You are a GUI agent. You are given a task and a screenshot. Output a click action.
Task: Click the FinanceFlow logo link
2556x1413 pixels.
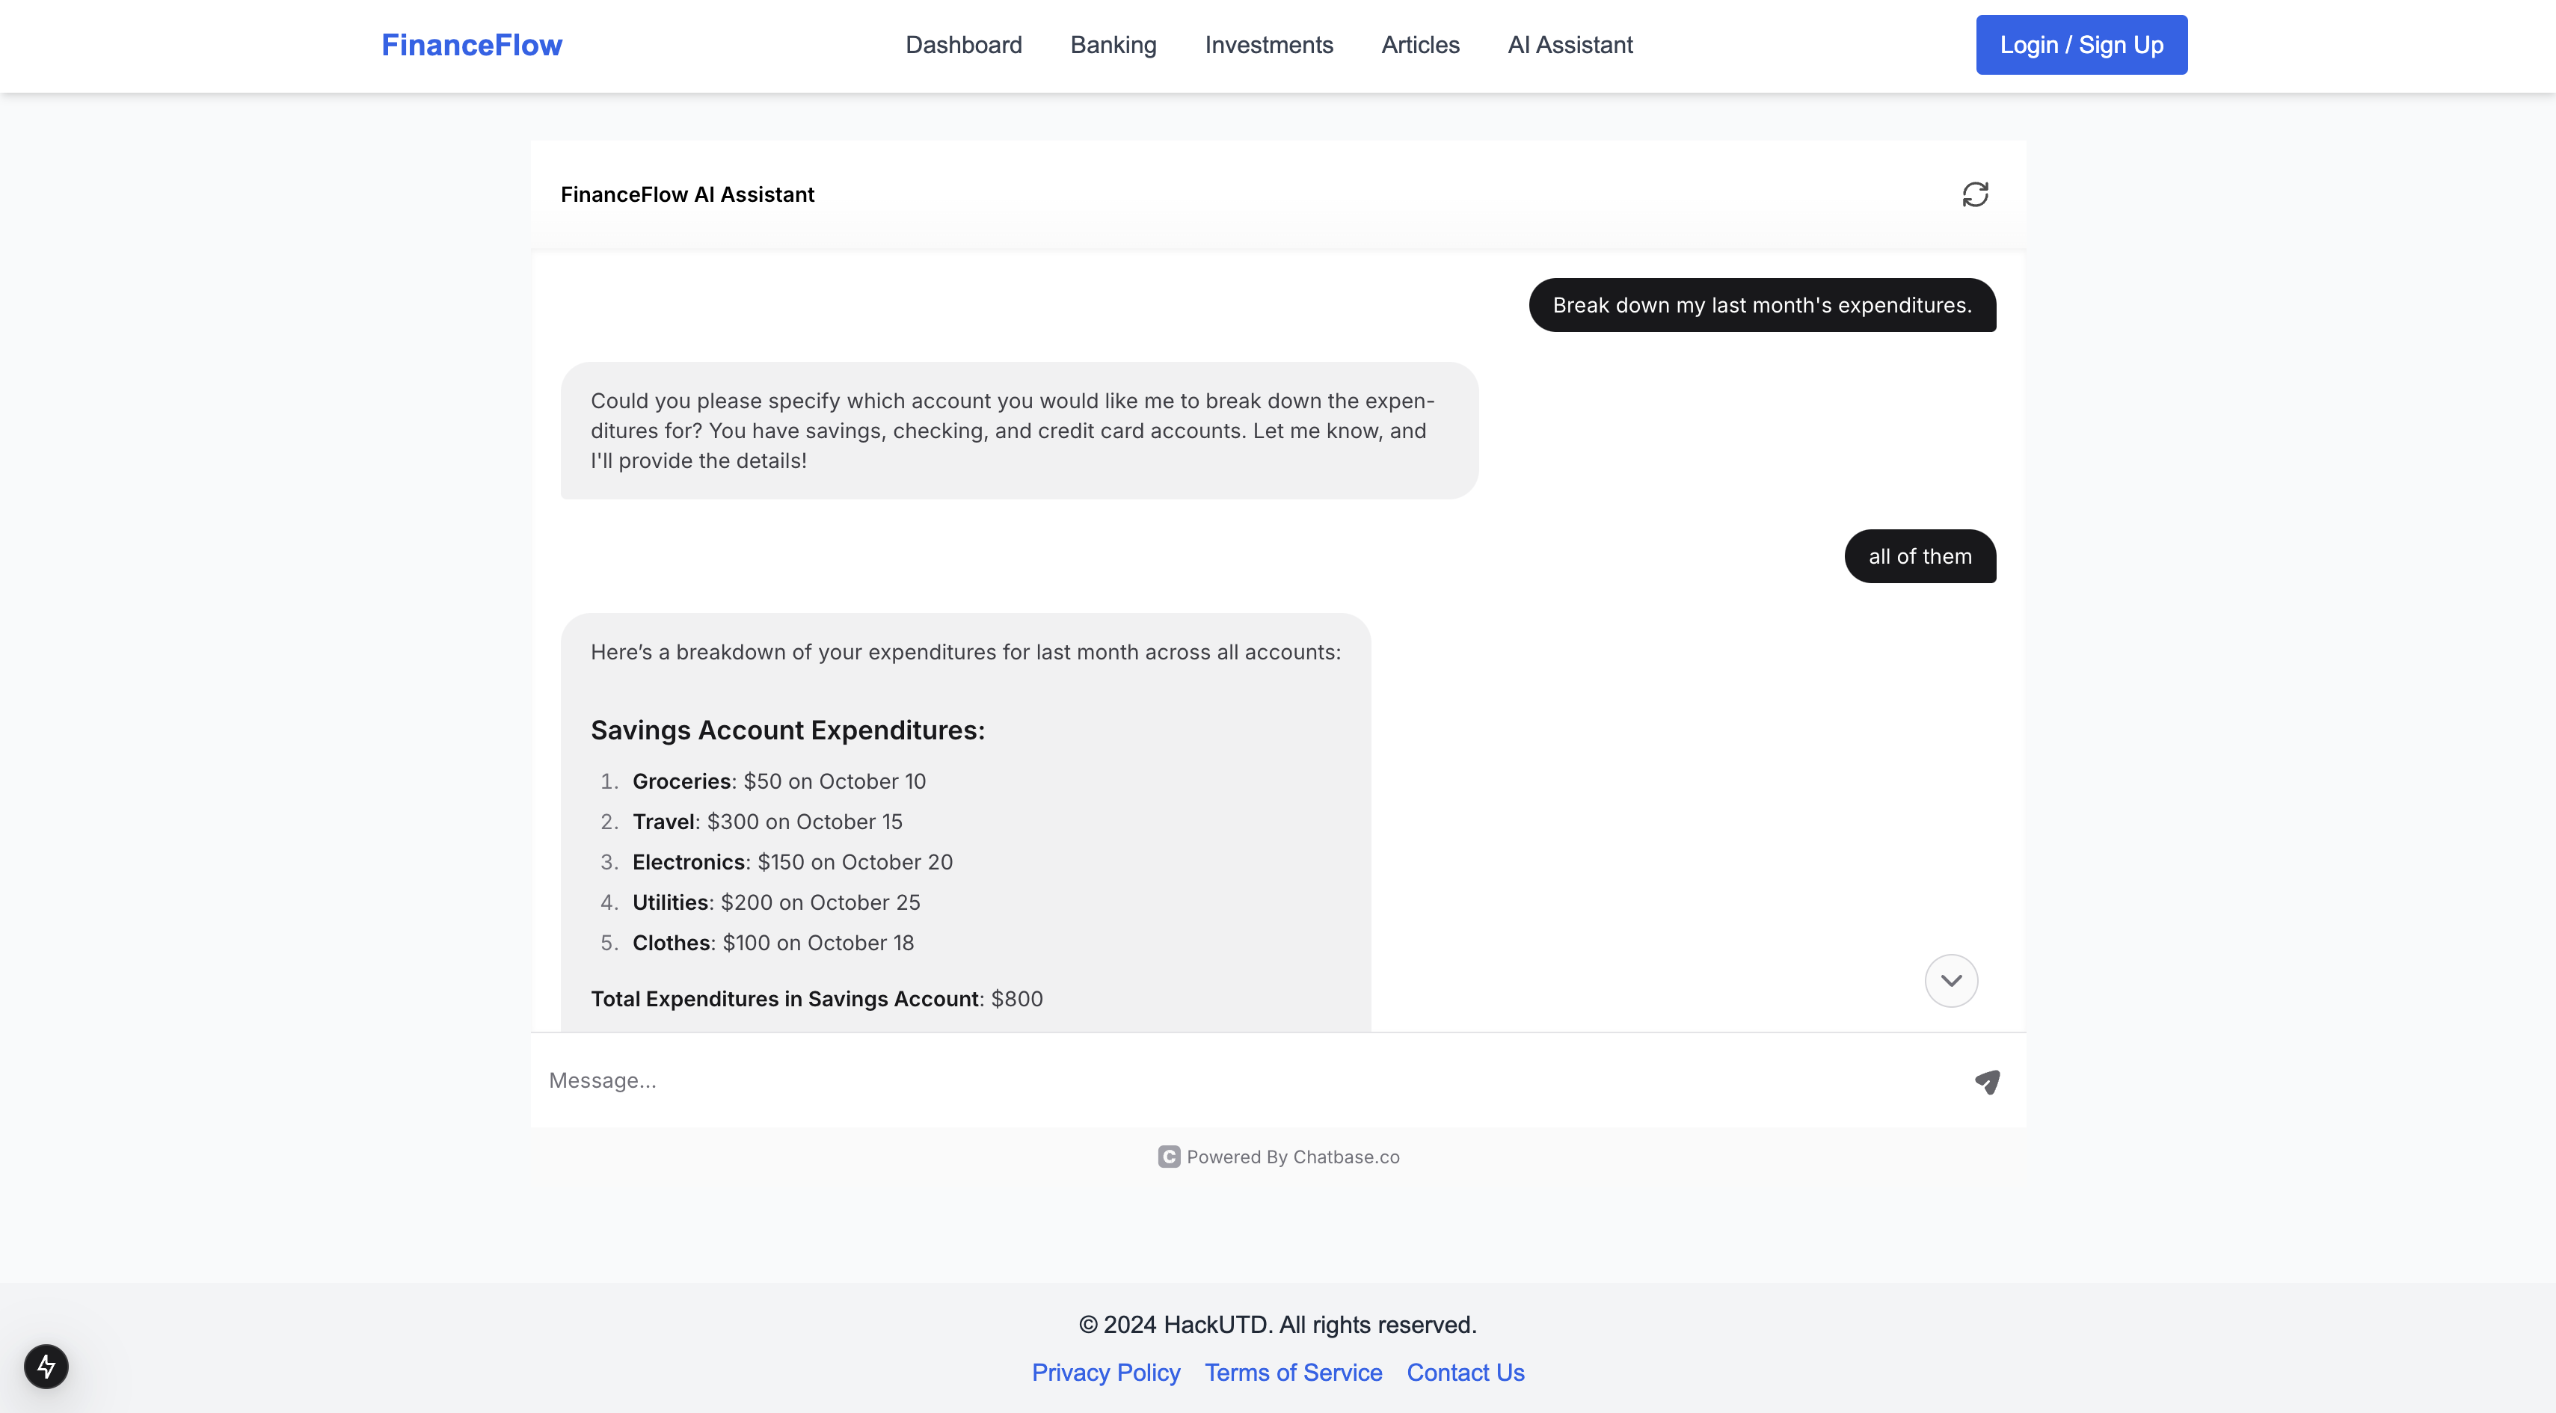[471, 45]
